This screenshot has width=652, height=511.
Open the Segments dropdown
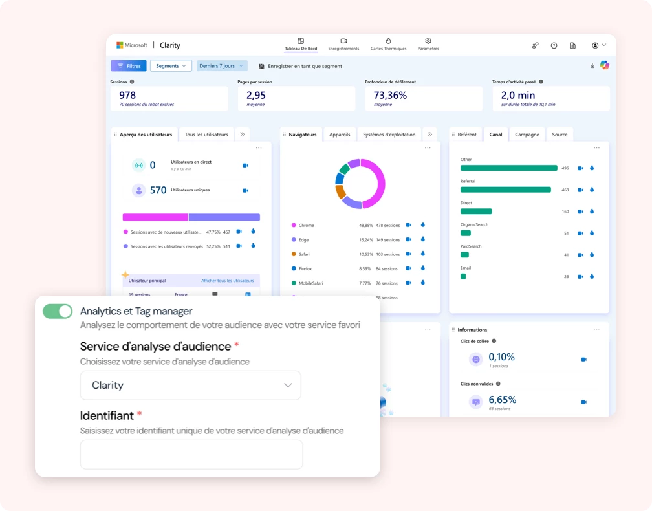click(171, 66)
